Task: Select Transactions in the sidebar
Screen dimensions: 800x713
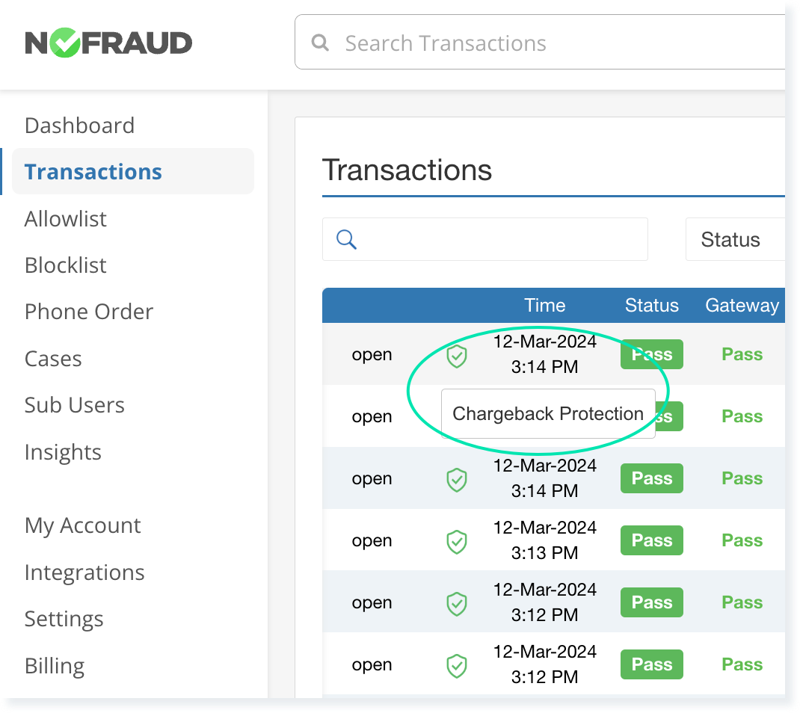Action: tap(93, 171)
